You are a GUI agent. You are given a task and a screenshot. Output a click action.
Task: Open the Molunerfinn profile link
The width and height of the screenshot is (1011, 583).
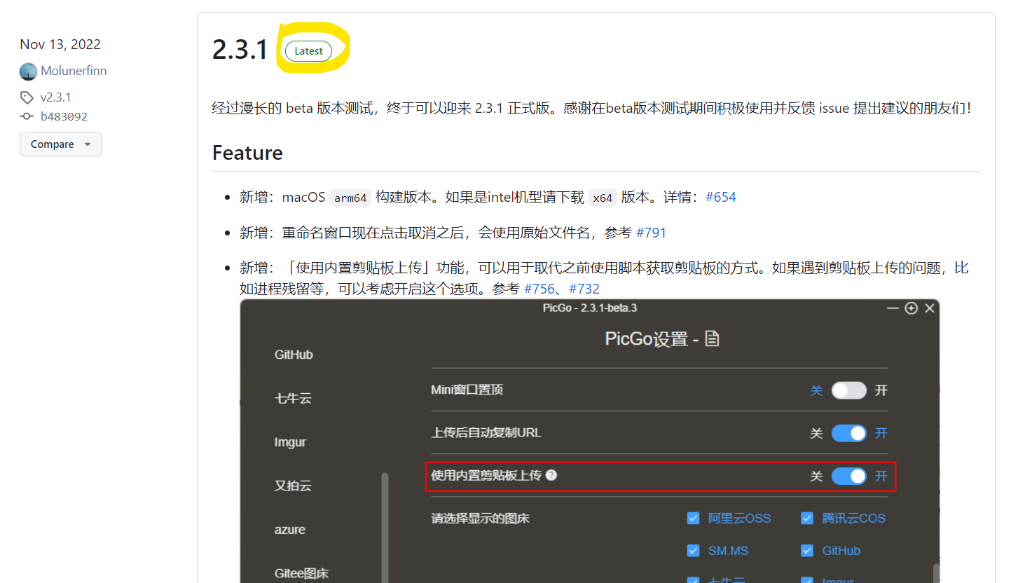click(x=74, y=71)
